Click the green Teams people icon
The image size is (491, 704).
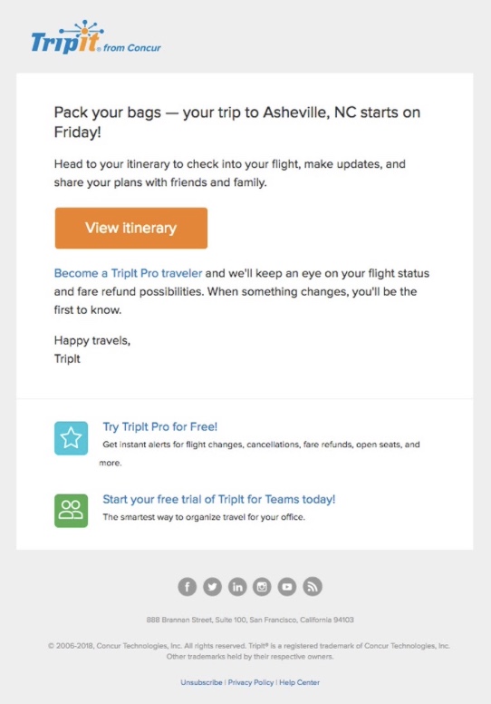[72, 511]
